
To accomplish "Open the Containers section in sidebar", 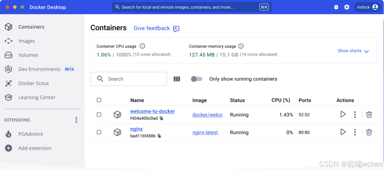I will [31, 27].
